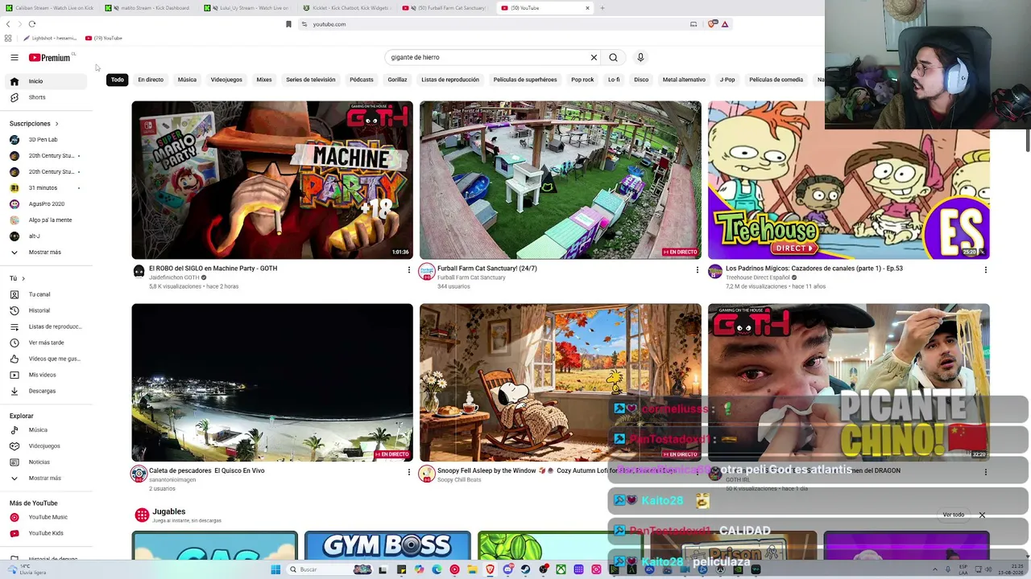This screenshot has height=579, width=1031.
Task: Switch to the Kicklet Kick Chatbot tab
Action: coord(347,8)
